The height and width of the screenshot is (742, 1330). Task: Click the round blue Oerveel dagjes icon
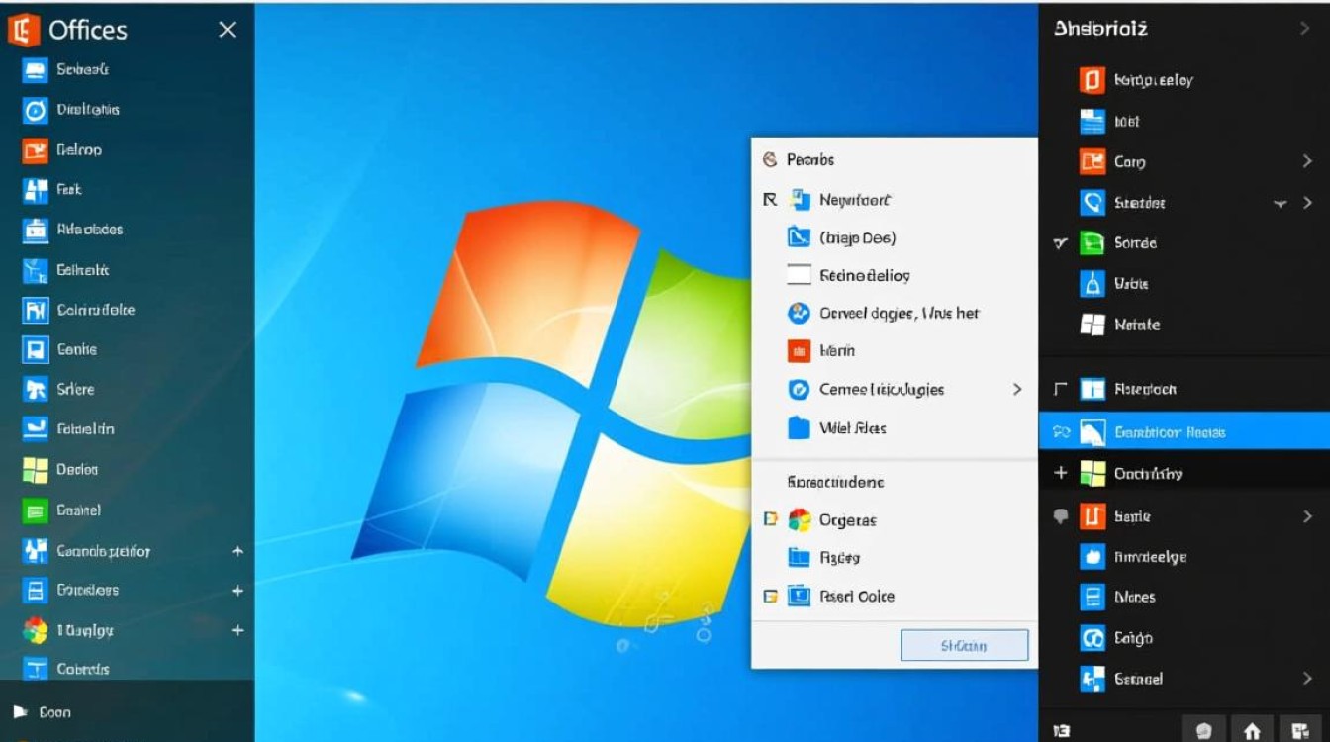coord(799,314)
